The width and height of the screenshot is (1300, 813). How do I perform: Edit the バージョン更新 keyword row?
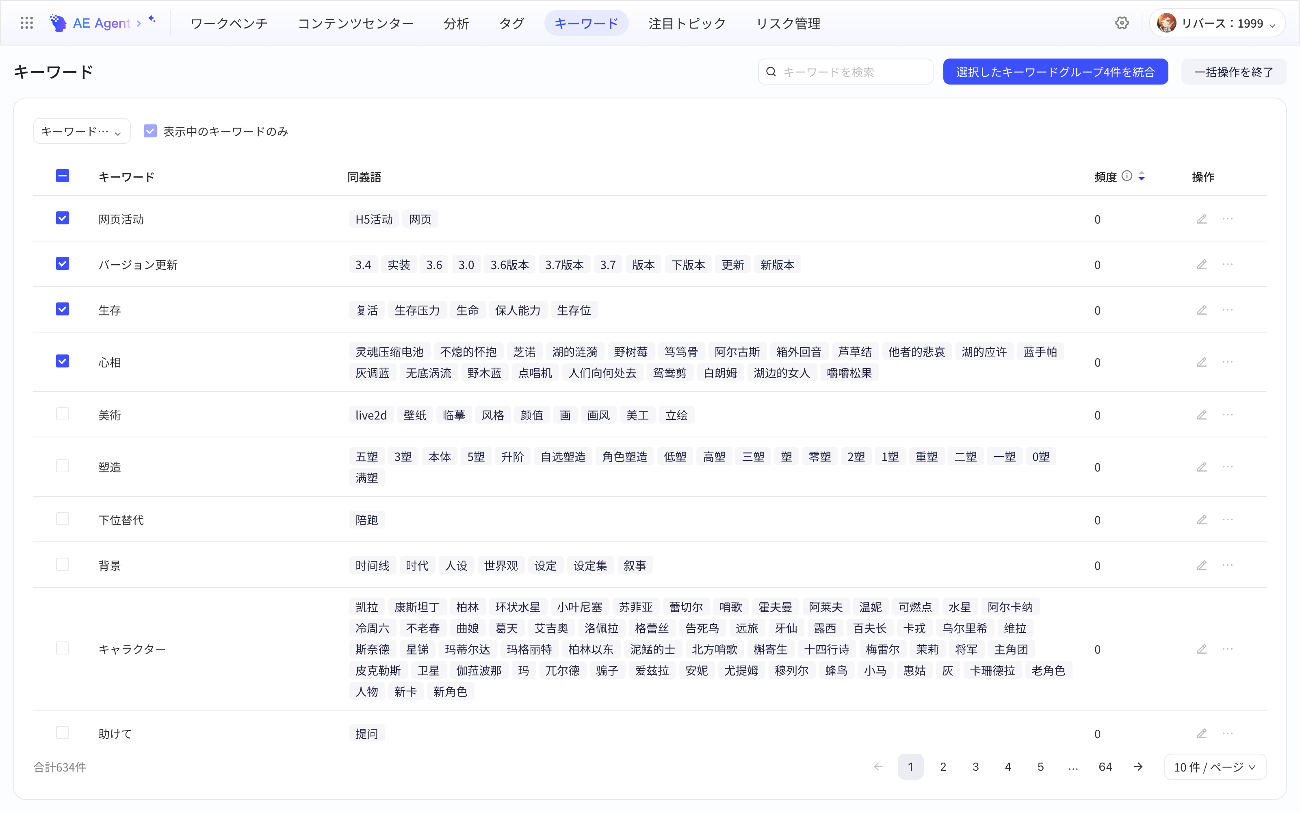tap(1202, 265)
